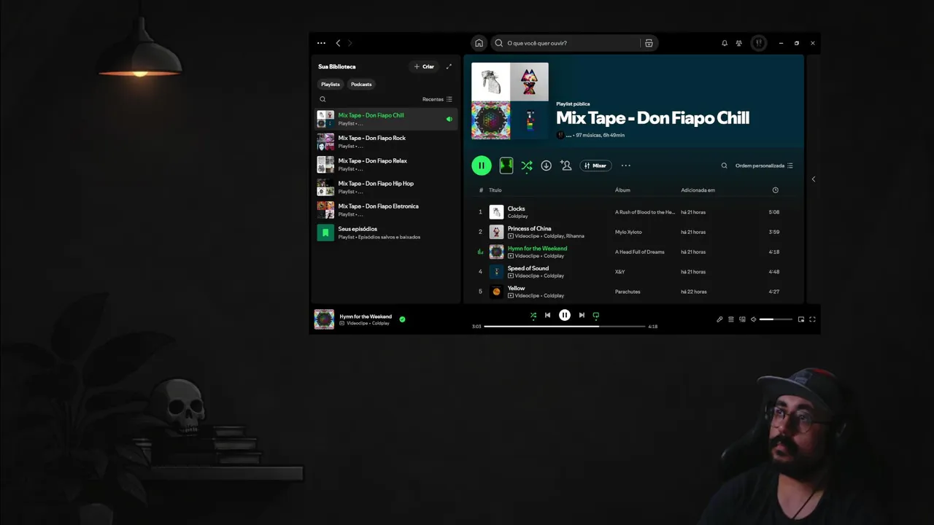Click the Criar button

tap(424, 66)
